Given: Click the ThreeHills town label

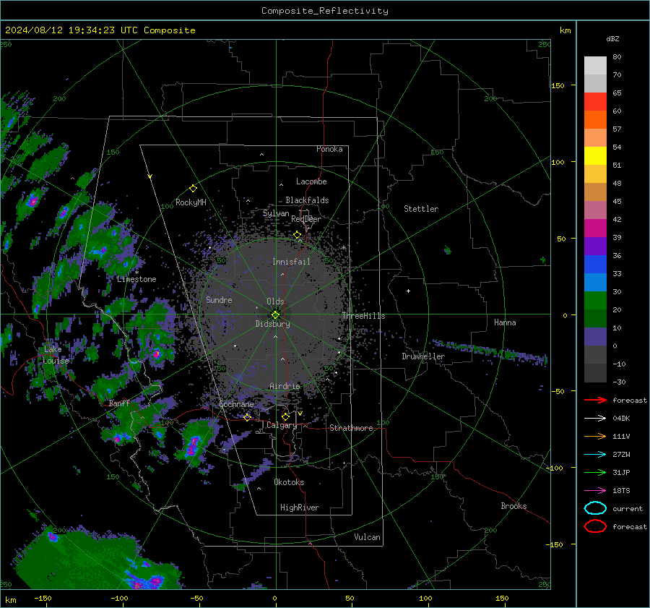Looking at the screenshot, I should click(363, 316).
